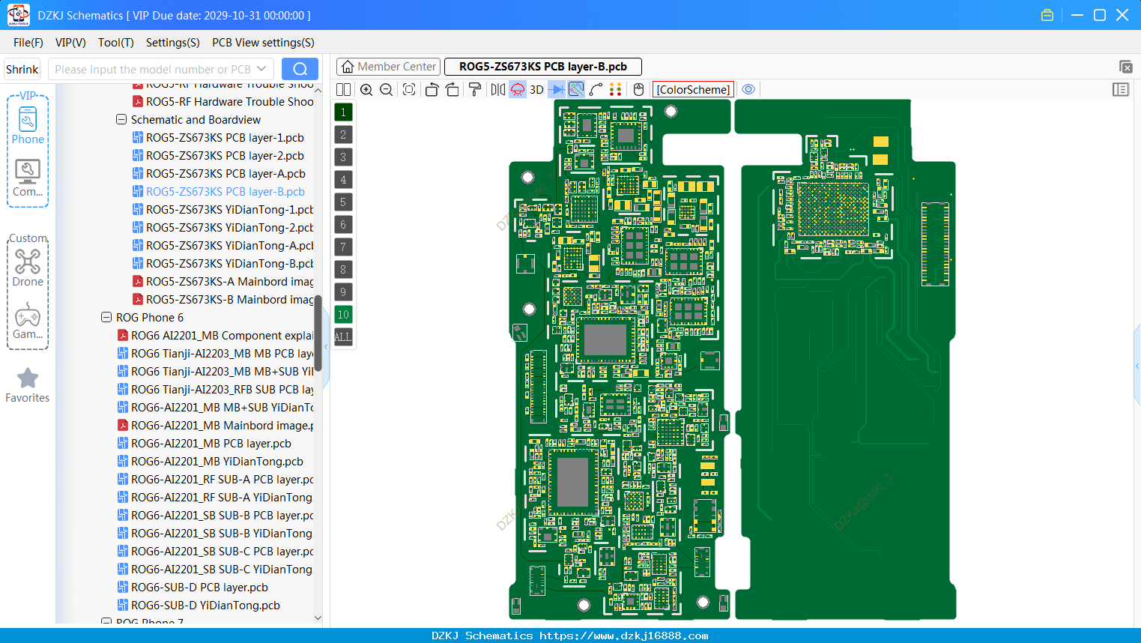
Task: Open the model number search dropdown
Action: pos(261,69)
